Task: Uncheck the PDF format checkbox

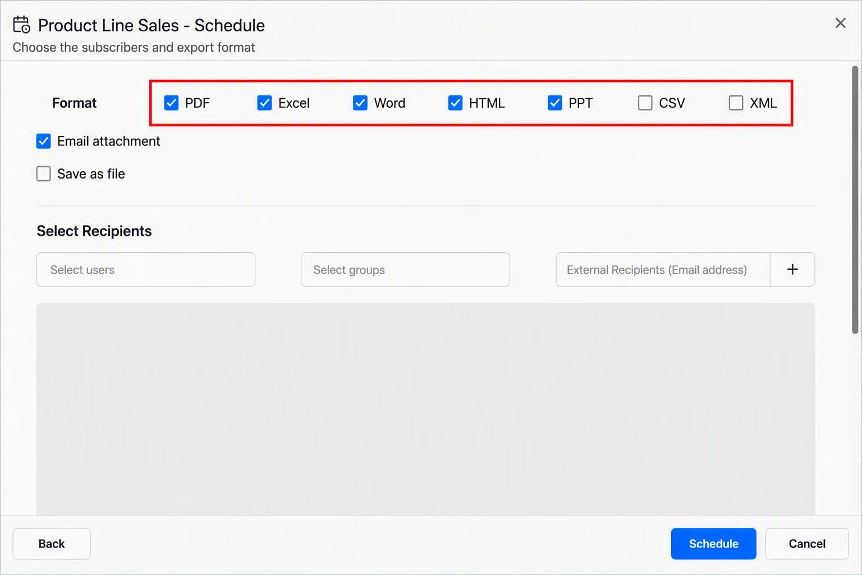Action: [x=171, y=103]
